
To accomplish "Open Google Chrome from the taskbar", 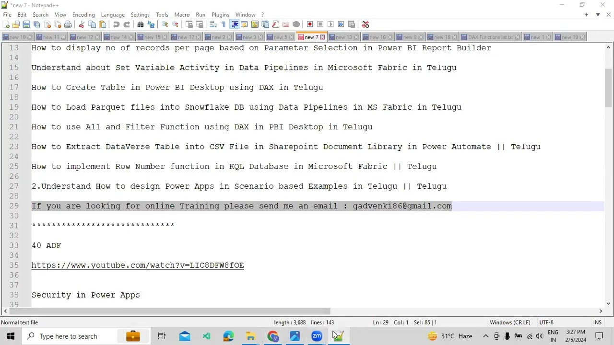I will point(272,336).
